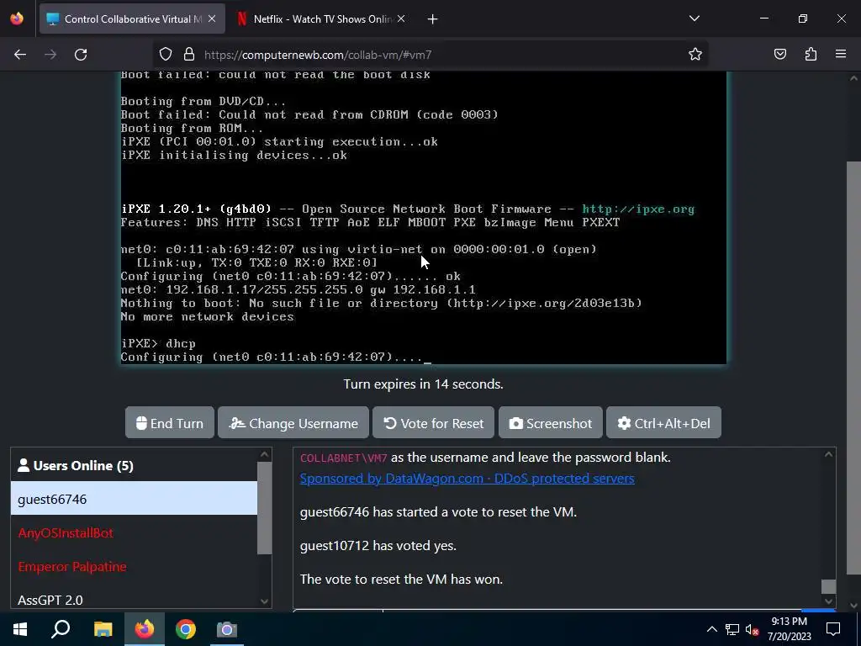The width and height of the screenshot is (861, 646).
Task: Select user AnyOSInstallBot in list
Action: click(134, 532)
